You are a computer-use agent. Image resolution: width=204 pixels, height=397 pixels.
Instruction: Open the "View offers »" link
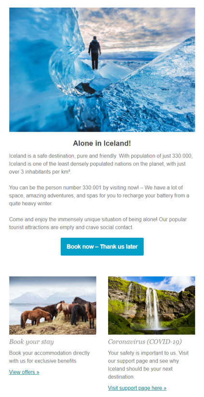click(24, 372)
